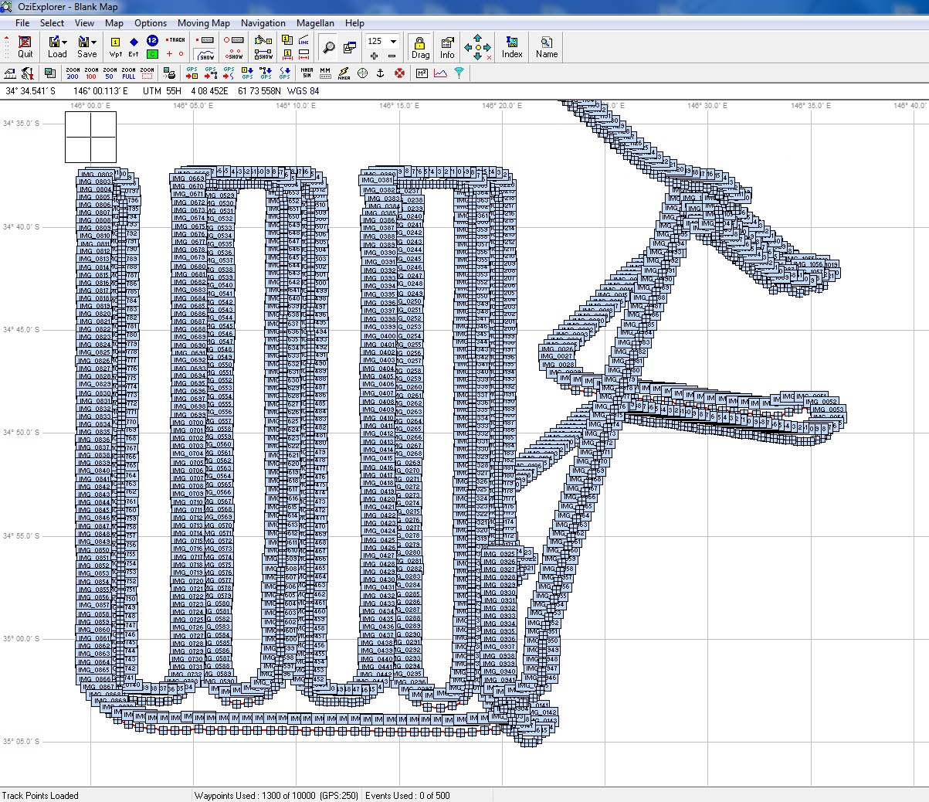Toggle the magnifier zoom window button
The image size is (929, 802).
[329, 47]
